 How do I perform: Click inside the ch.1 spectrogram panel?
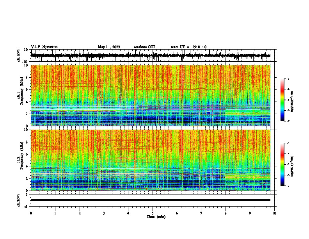point(151,95)
